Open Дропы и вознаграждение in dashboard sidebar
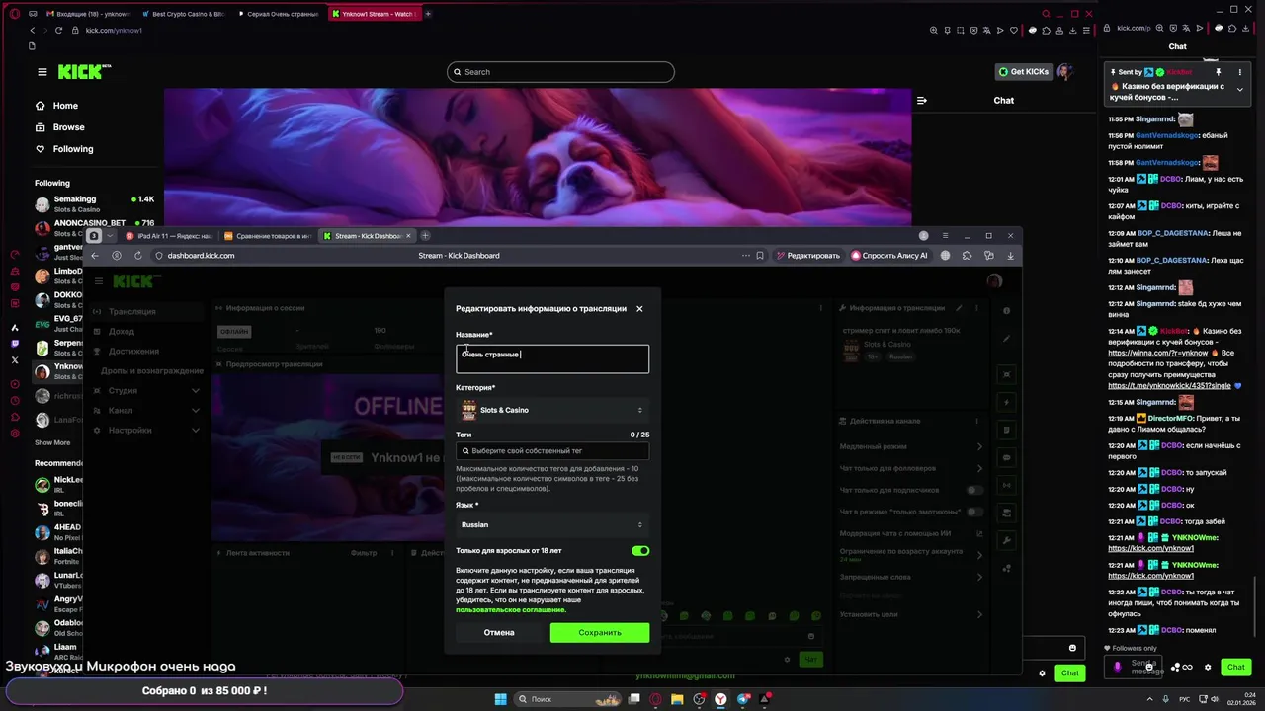Image resolution: width=1265 pixels, height=711 pixels. pos(152,371)
